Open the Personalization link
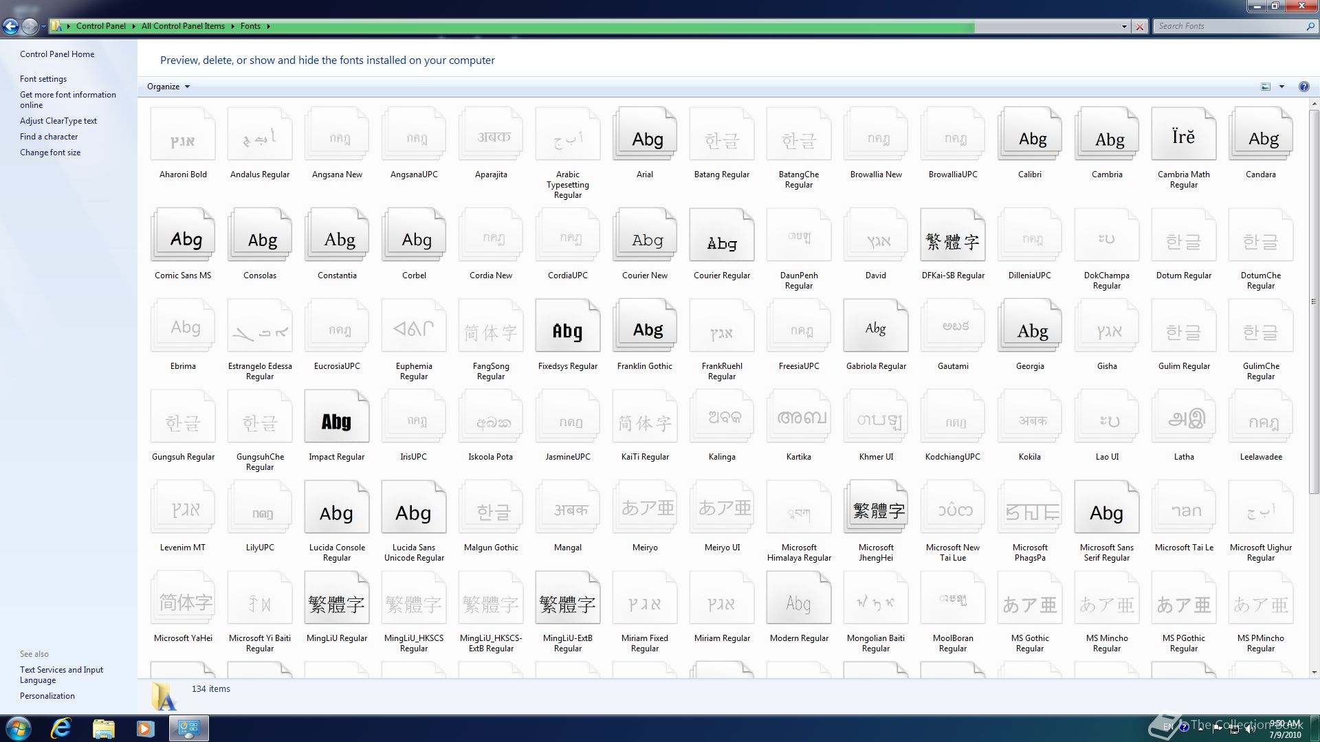This screenshot has height=742, width=1320. pyautogui.click(x=47, y=696)
